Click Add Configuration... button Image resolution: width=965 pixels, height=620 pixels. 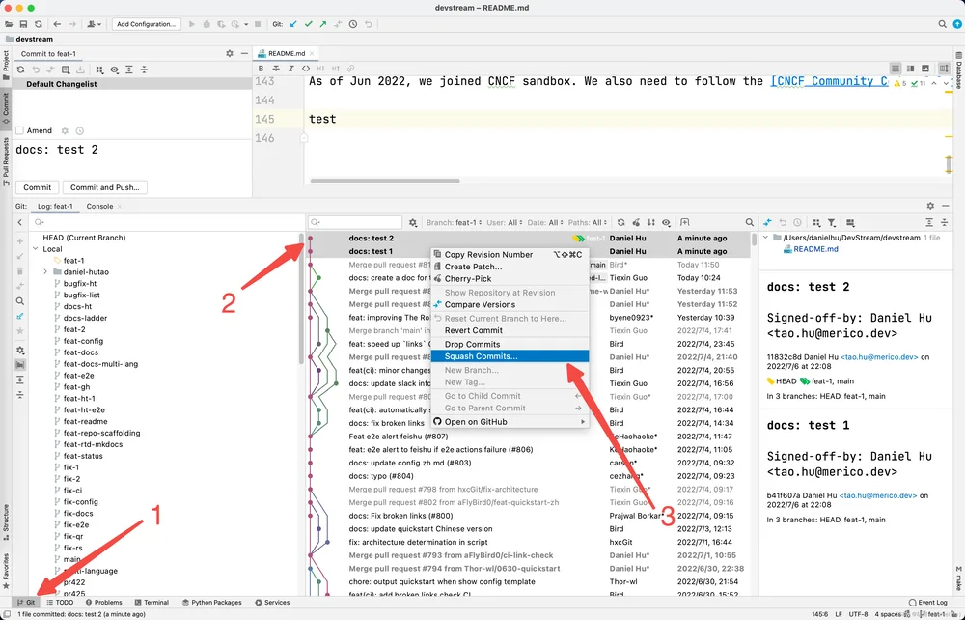(146, 24)
